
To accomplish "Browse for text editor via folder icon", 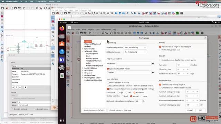I will coord(153,64).
